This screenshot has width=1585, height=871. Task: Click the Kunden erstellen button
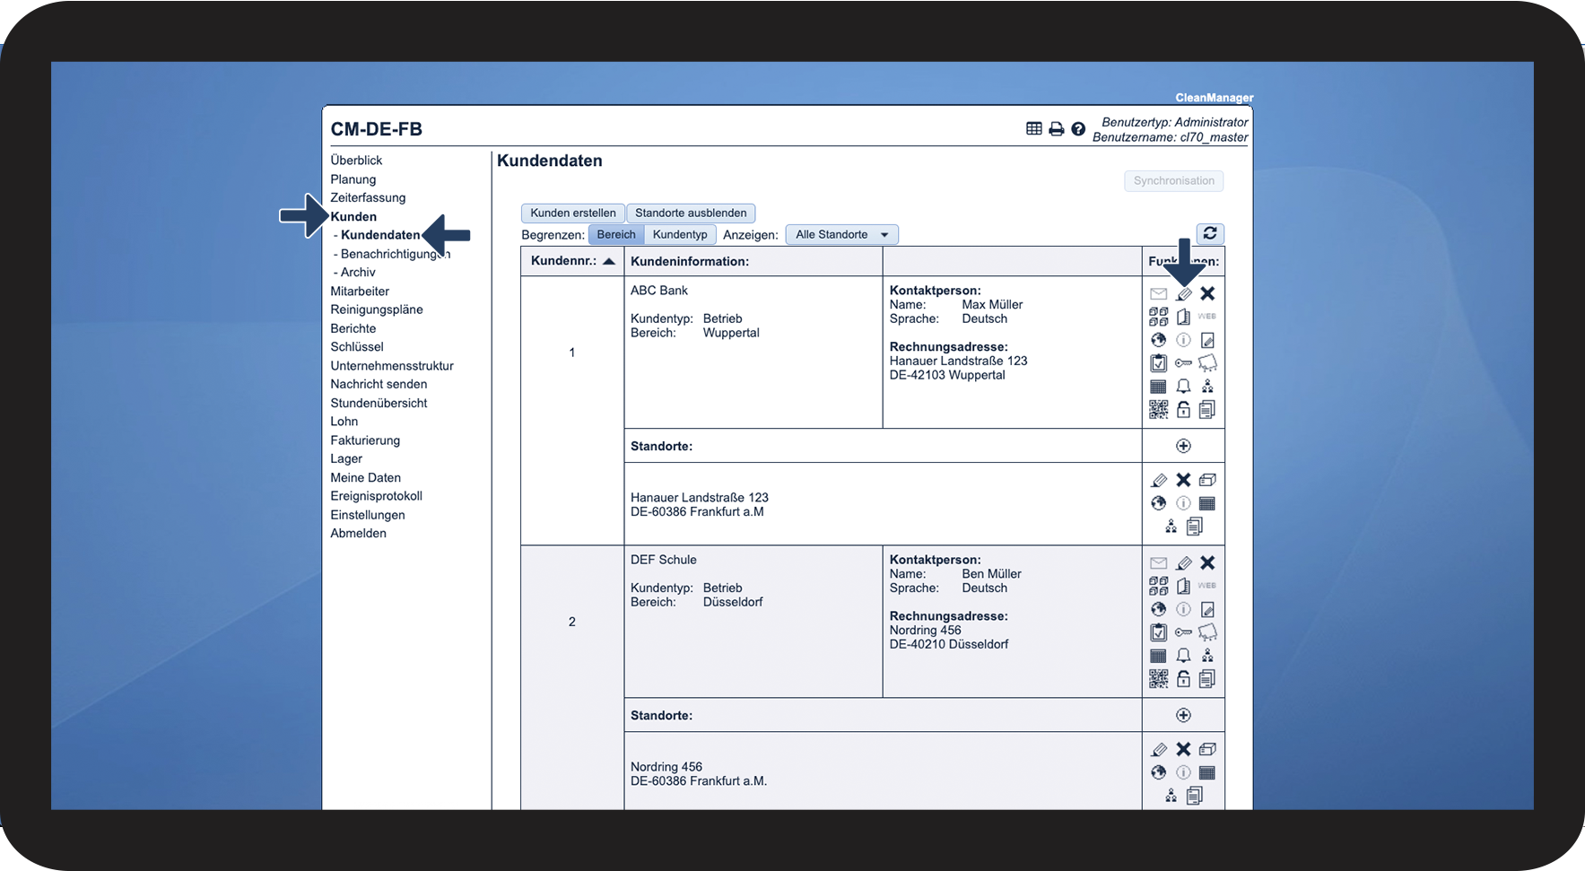[x=573, y=213]
